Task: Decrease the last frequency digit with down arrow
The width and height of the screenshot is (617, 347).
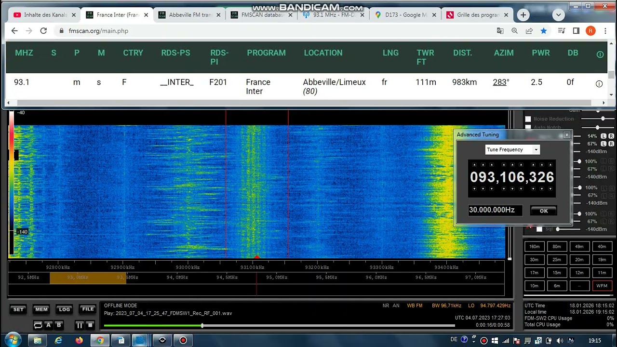Action: click(550, 189)
